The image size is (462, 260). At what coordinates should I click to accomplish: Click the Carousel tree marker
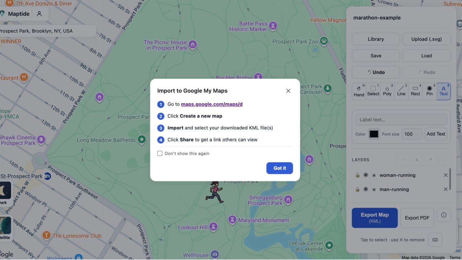point(328,88)
